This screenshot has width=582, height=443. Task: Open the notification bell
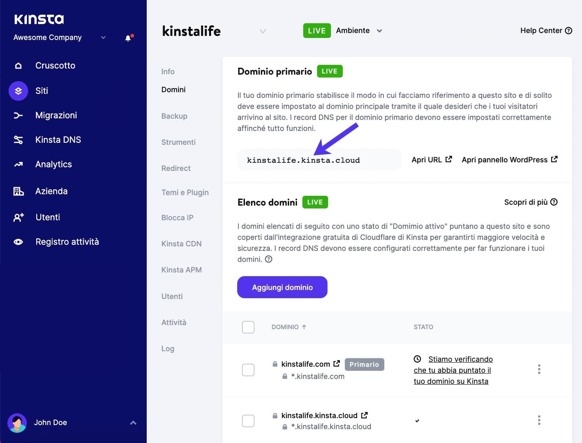coord(128,38)
